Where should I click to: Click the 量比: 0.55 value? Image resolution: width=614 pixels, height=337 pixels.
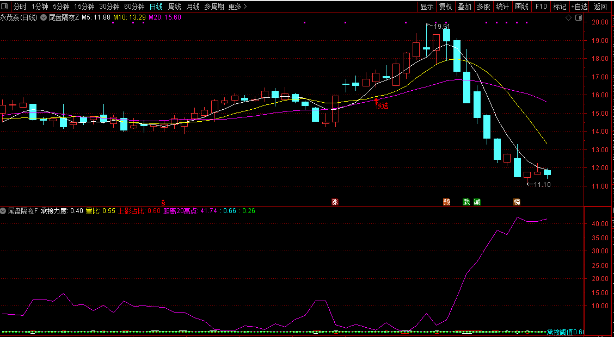point(101,211)
